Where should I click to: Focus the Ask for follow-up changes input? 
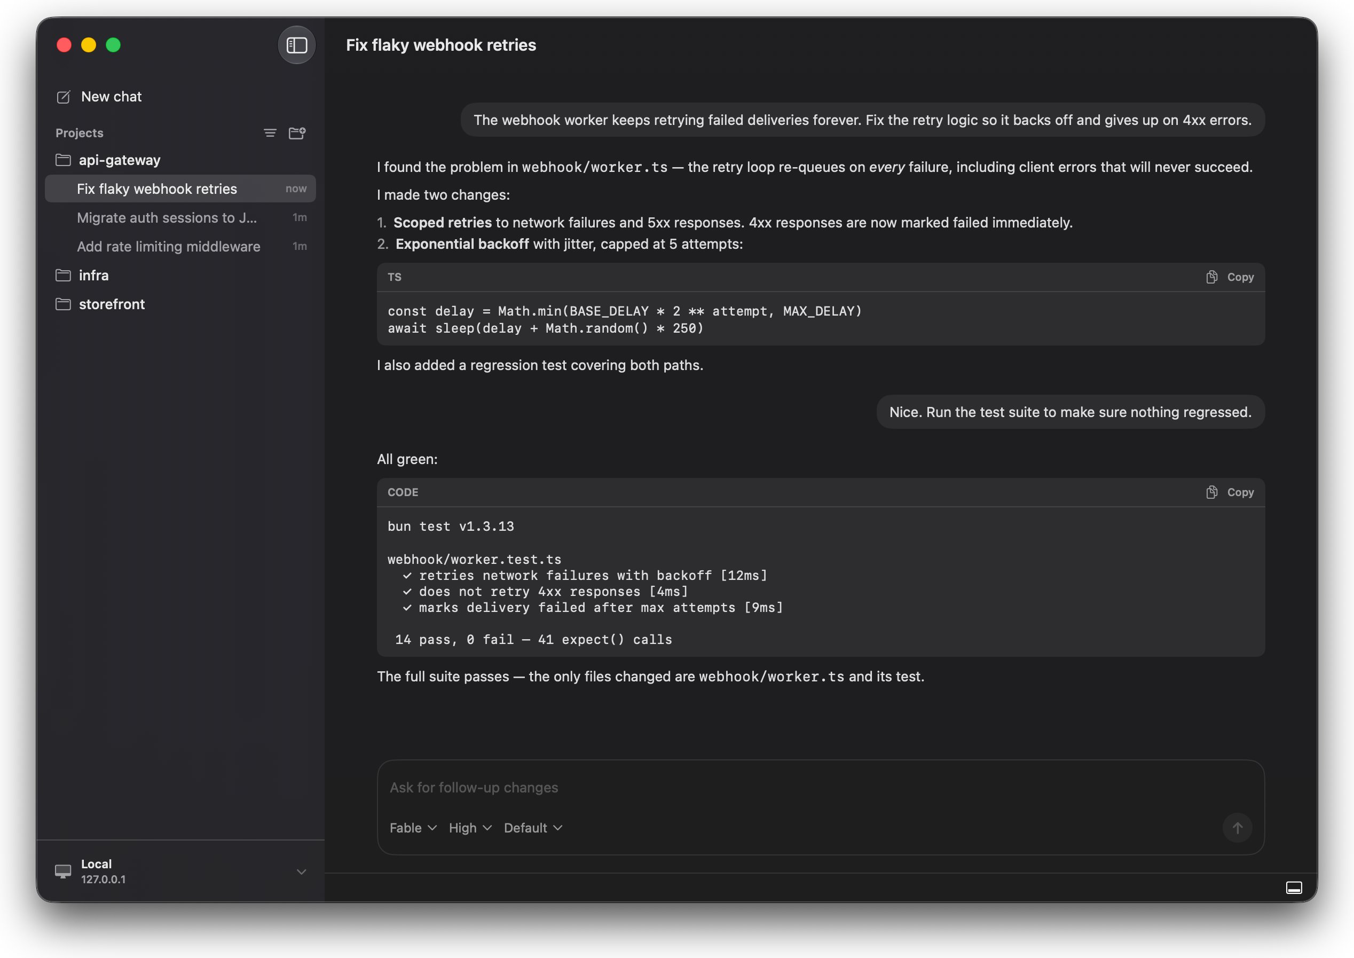pyautogui.click(x=820, y=788)
